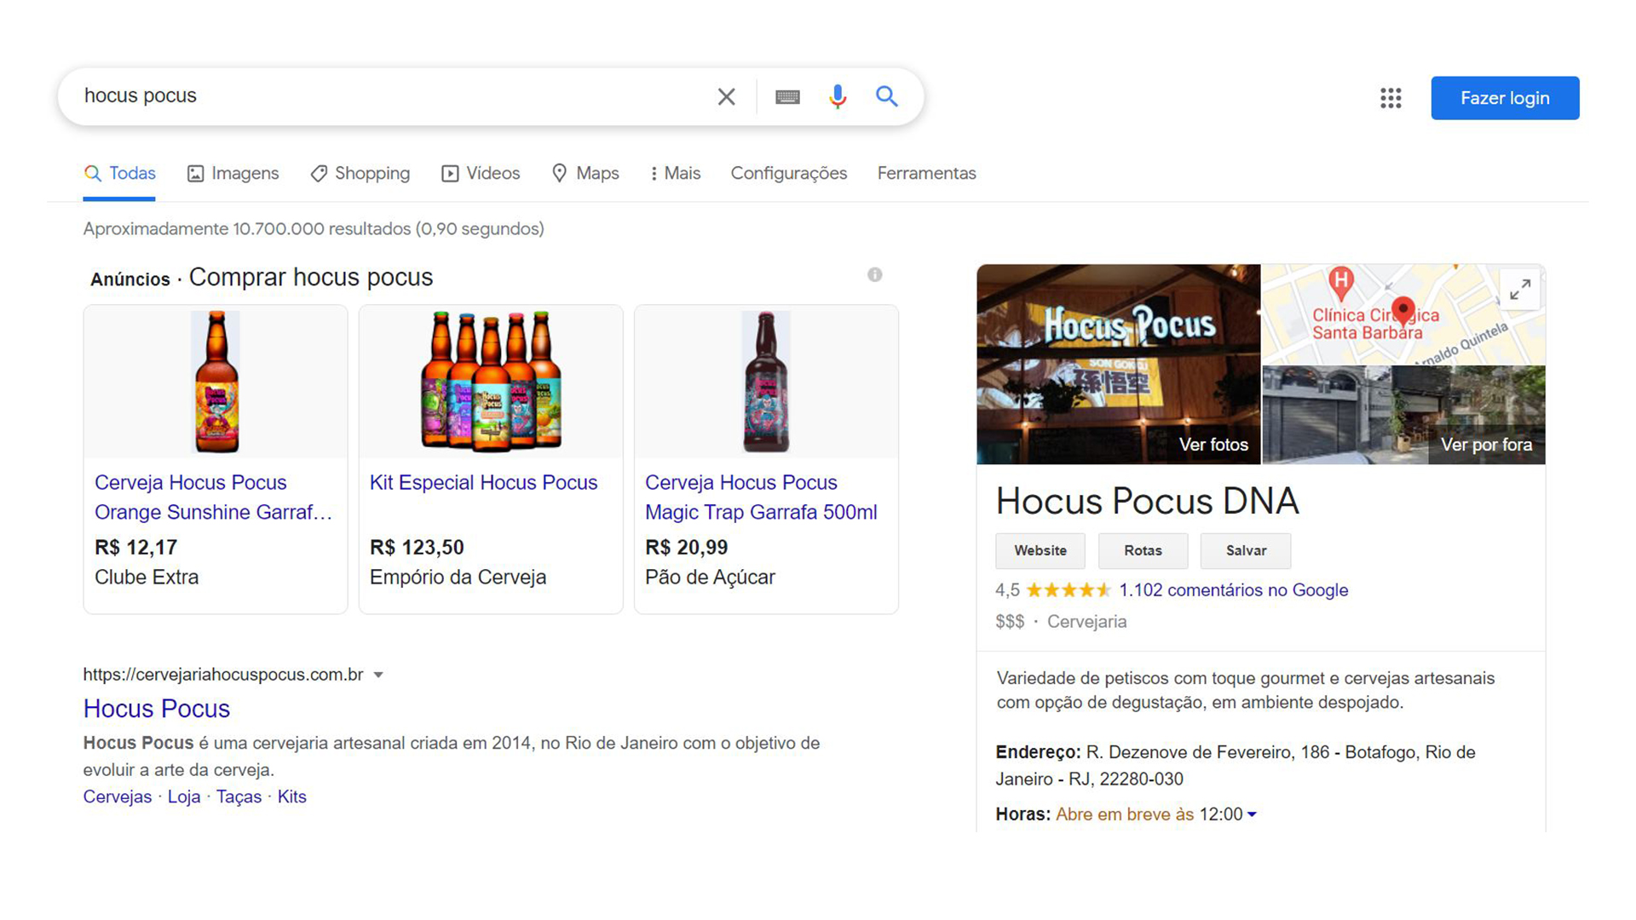Image resolution: width=1636 pixels, height=920 pixels.
Task: Switch to the Vídeos tab
Action: click(481, 174)
